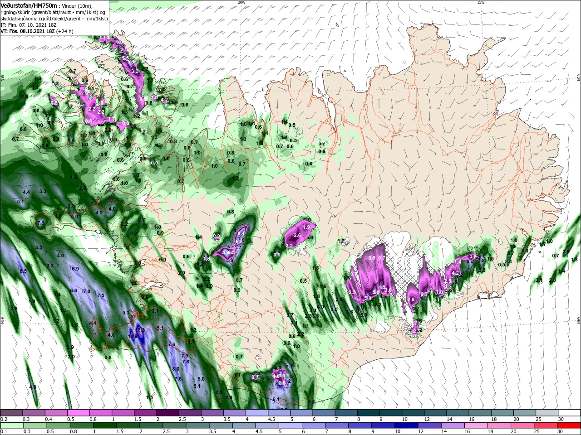Image resolution: width=581 pixels, height=435 pixels.
Task: Pick snow legend swatch between 25 and 30
Action: 547,413
